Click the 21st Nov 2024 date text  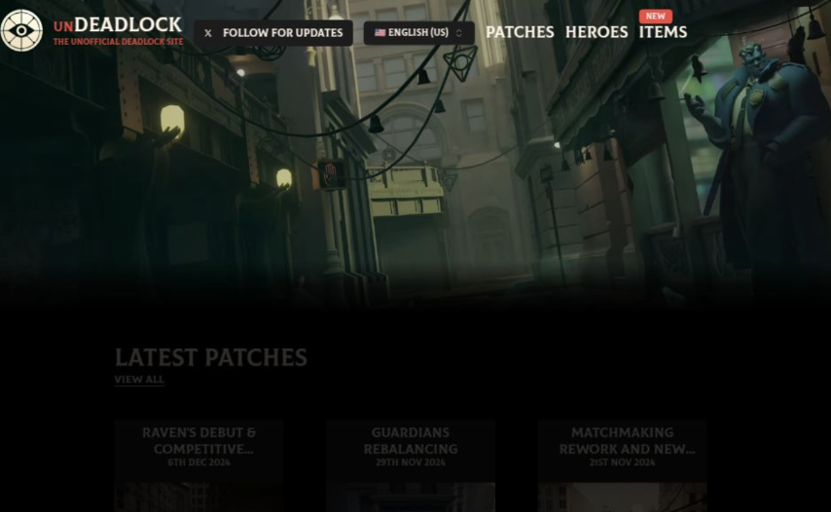tap(622, 462)
